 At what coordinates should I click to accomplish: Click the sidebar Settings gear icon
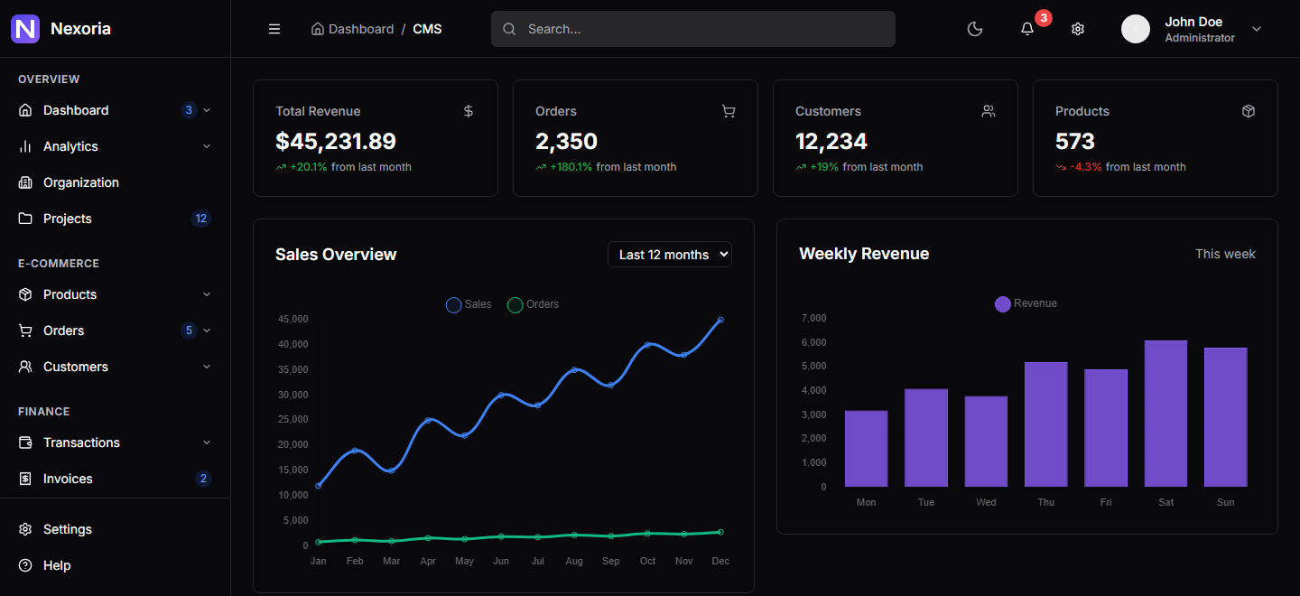[x=25, y=529]
